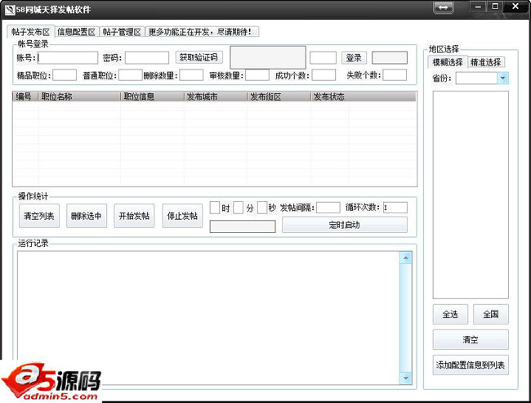
Task: Click the 删除数量 field
Action: coord(191,75)
